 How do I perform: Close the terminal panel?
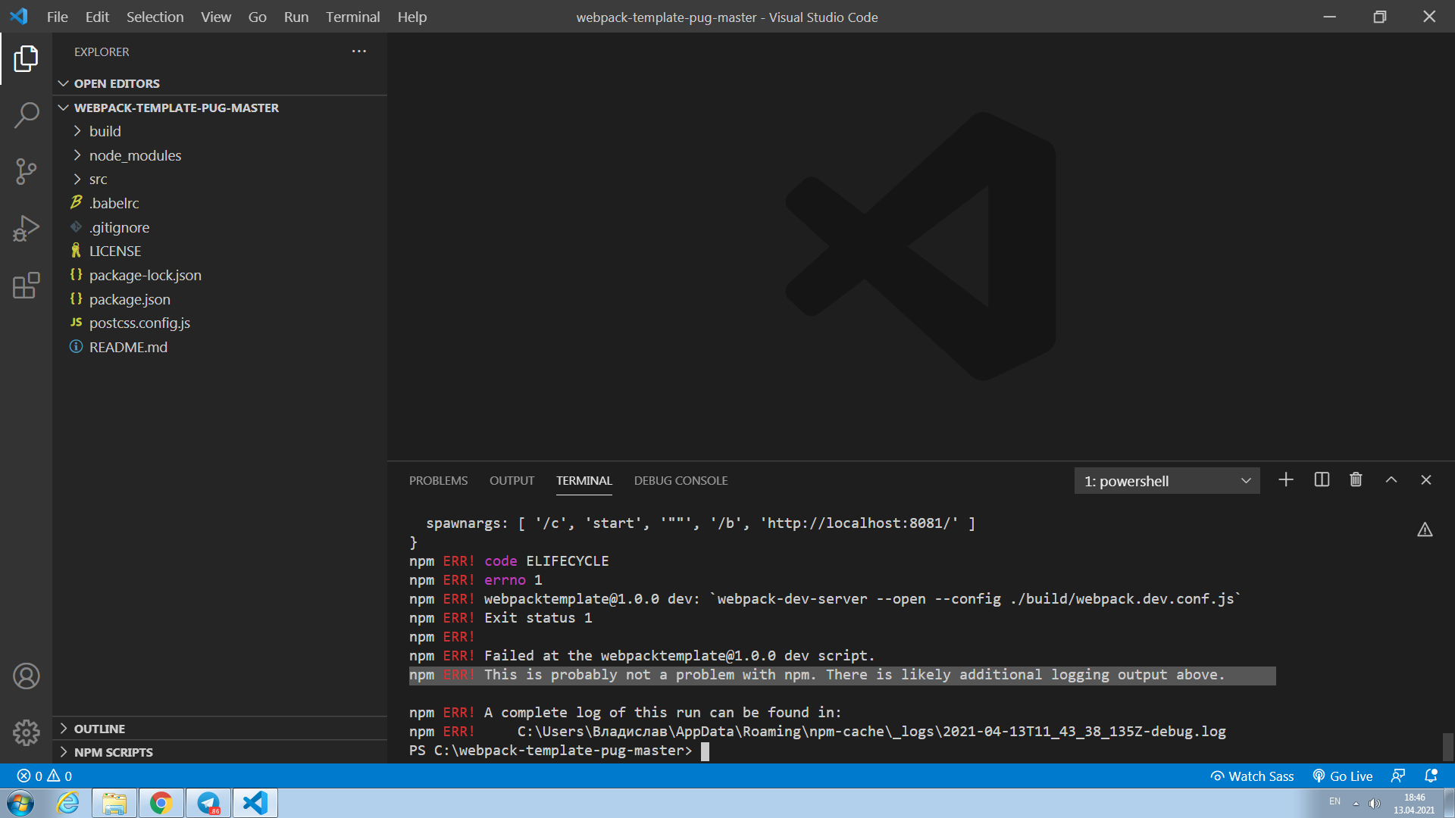coord(1426,480)
